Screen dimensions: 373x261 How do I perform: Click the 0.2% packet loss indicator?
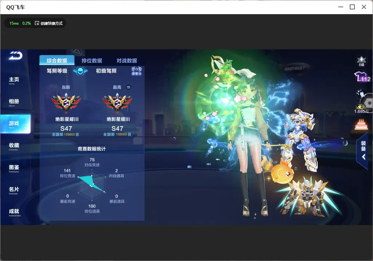click(27, 23)
